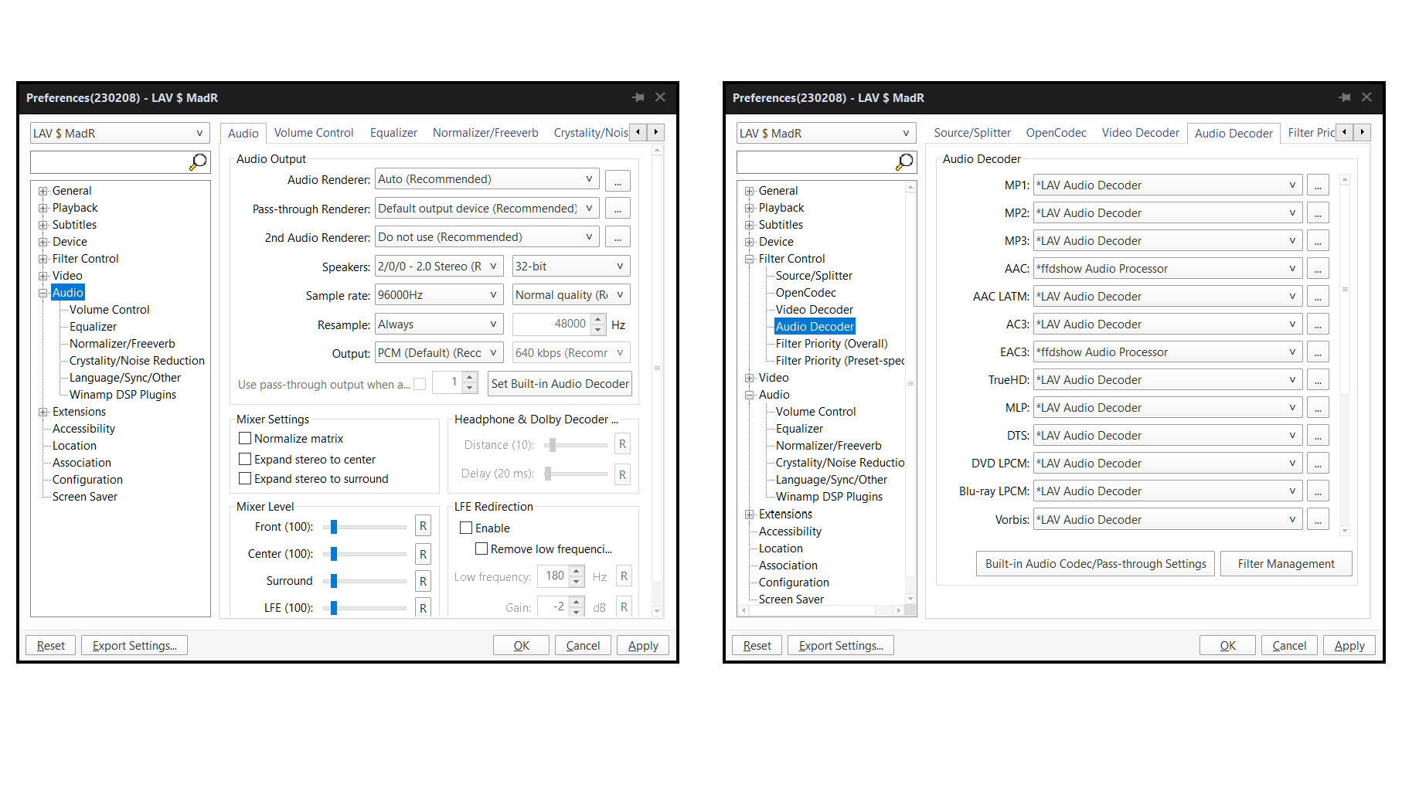This screenshot has height=788, width=1402.
Task: Reset Surround mixer level with R button
Action: 423,581
